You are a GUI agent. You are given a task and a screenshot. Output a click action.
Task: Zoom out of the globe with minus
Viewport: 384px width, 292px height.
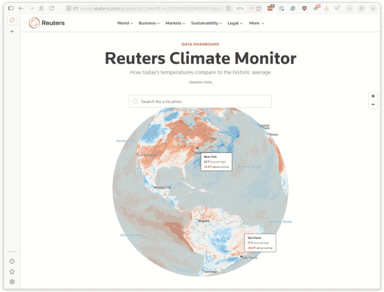click(373, 104)
